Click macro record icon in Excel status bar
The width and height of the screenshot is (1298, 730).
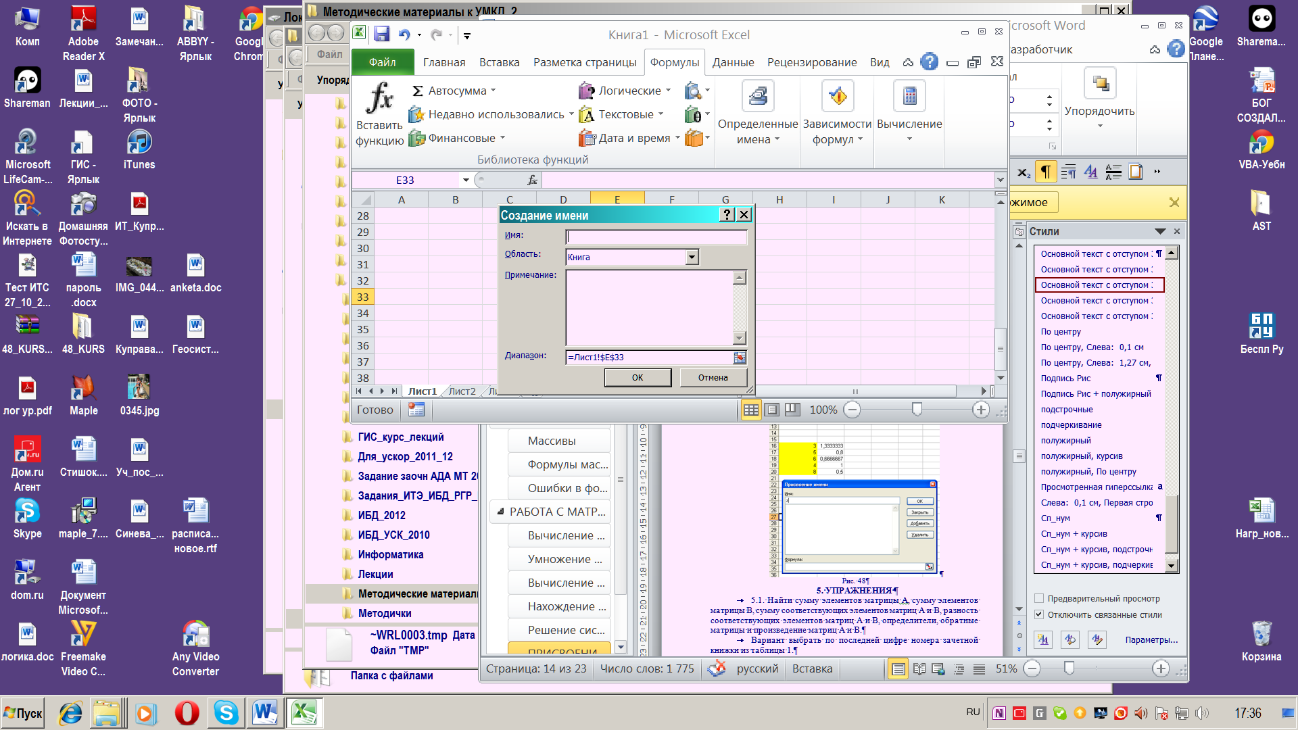tap(416, 410)
